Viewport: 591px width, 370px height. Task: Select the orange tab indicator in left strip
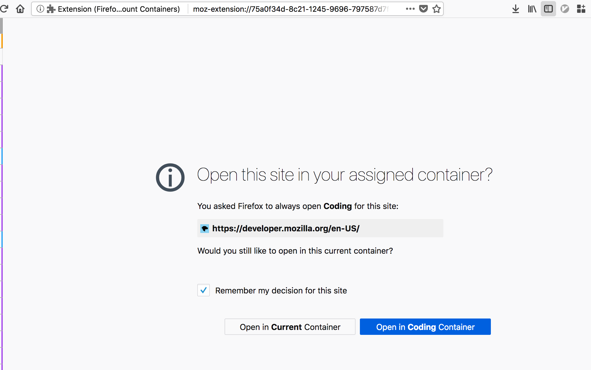tap(2, 41)
